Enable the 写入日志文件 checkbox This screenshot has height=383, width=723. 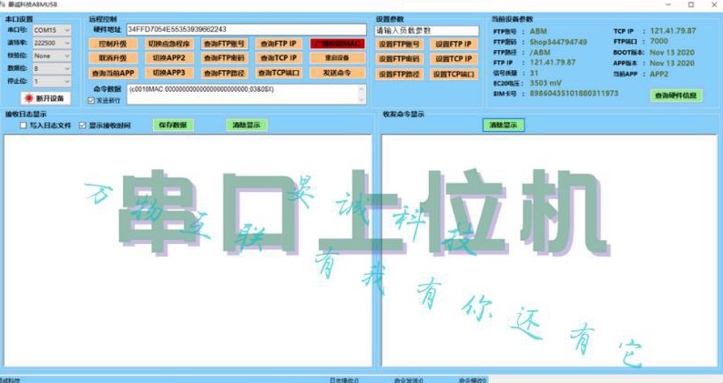23,126
